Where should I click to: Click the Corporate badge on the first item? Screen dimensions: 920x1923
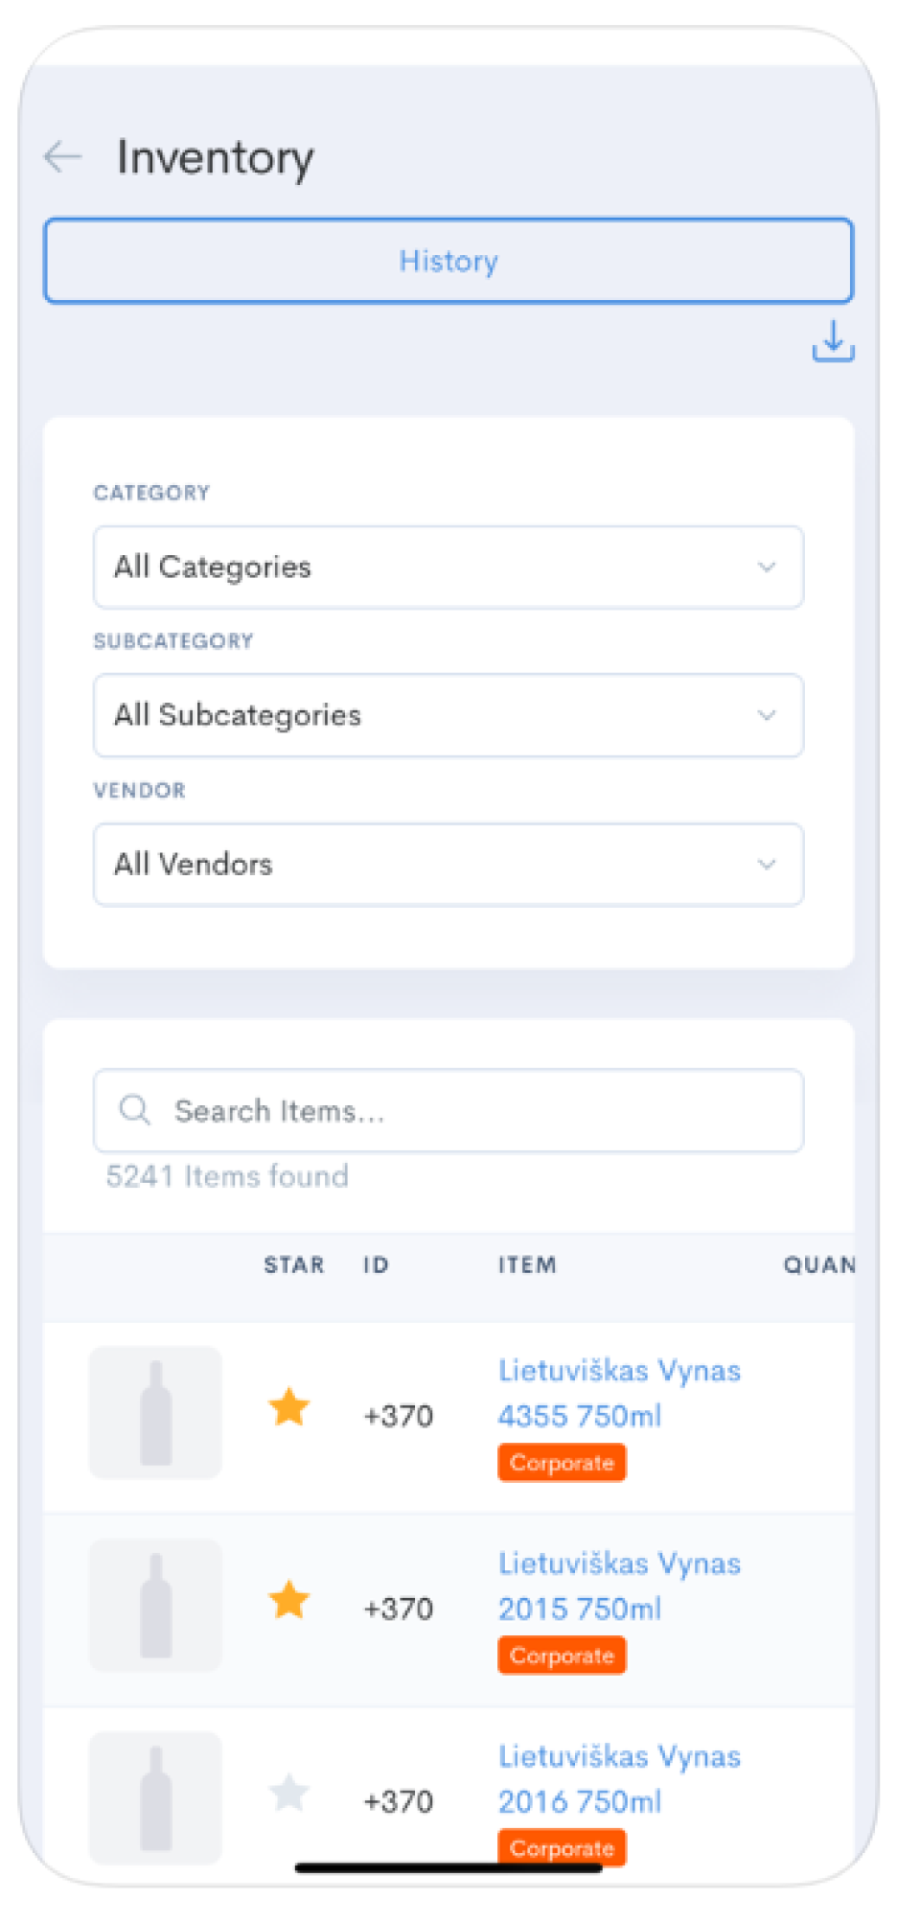[x=562, y=1463]
